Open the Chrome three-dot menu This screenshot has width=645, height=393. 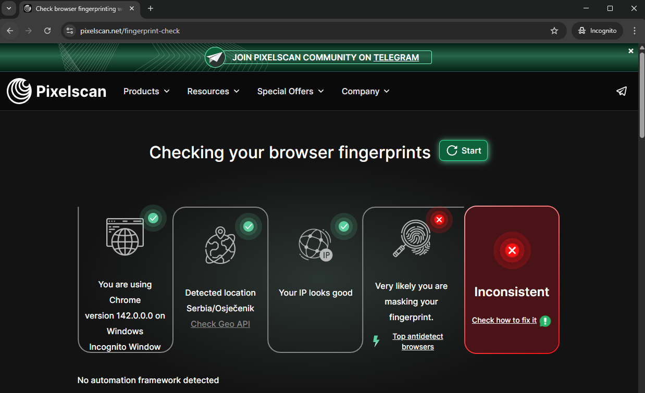coord(635,31)
